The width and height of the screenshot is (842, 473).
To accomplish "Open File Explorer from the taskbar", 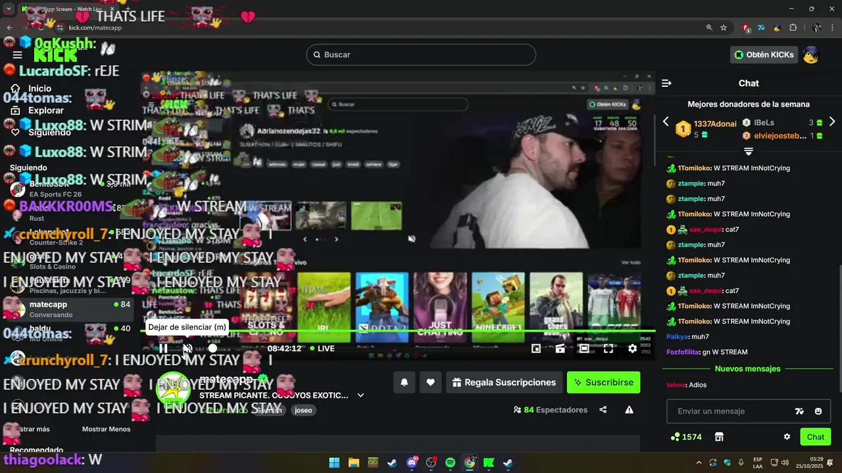I will pos(353,462).
